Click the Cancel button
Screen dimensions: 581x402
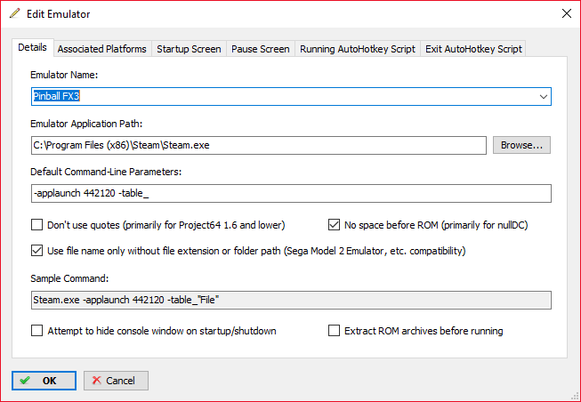coord(116,381)
